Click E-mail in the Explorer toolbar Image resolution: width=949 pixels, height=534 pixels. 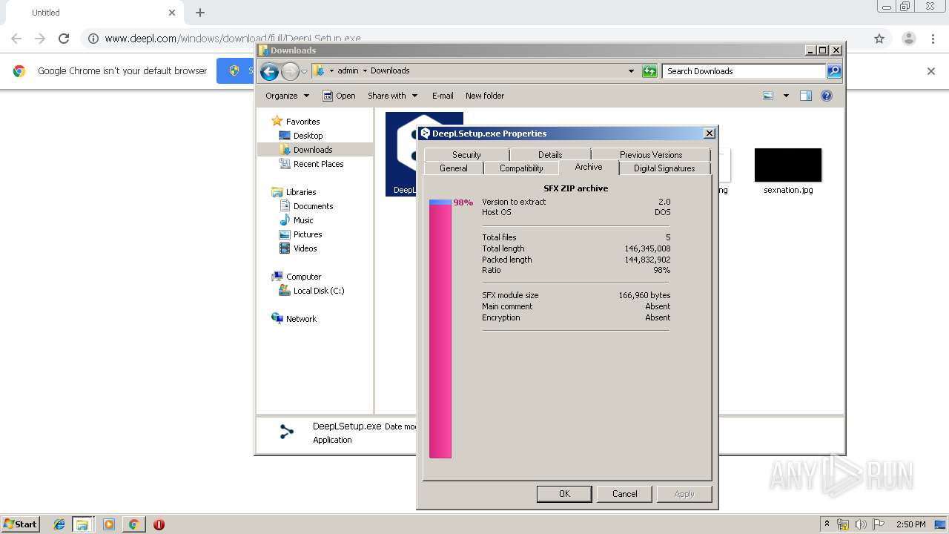[x=443, y=96]
